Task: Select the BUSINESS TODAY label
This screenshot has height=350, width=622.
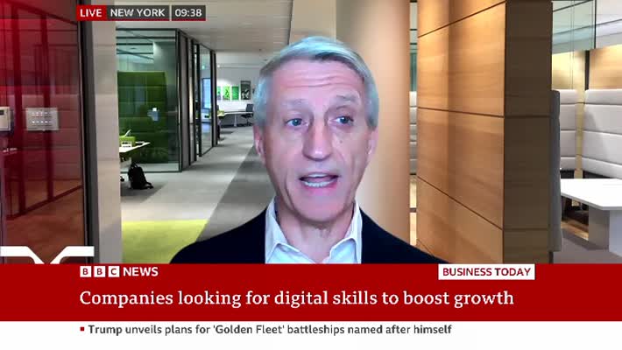Action: pyautogui.click(x=486, y=272)
